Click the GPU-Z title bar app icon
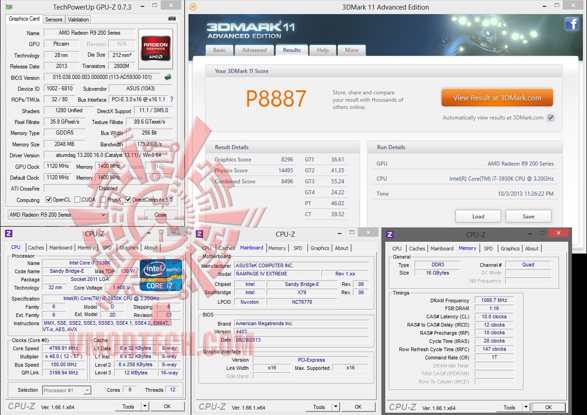587x415 pixels. click(9, 7)
